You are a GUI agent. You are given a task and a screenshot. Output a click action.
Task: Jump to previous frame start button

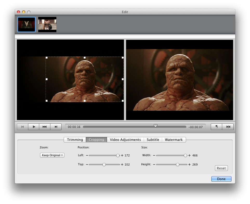pos(23,127)
